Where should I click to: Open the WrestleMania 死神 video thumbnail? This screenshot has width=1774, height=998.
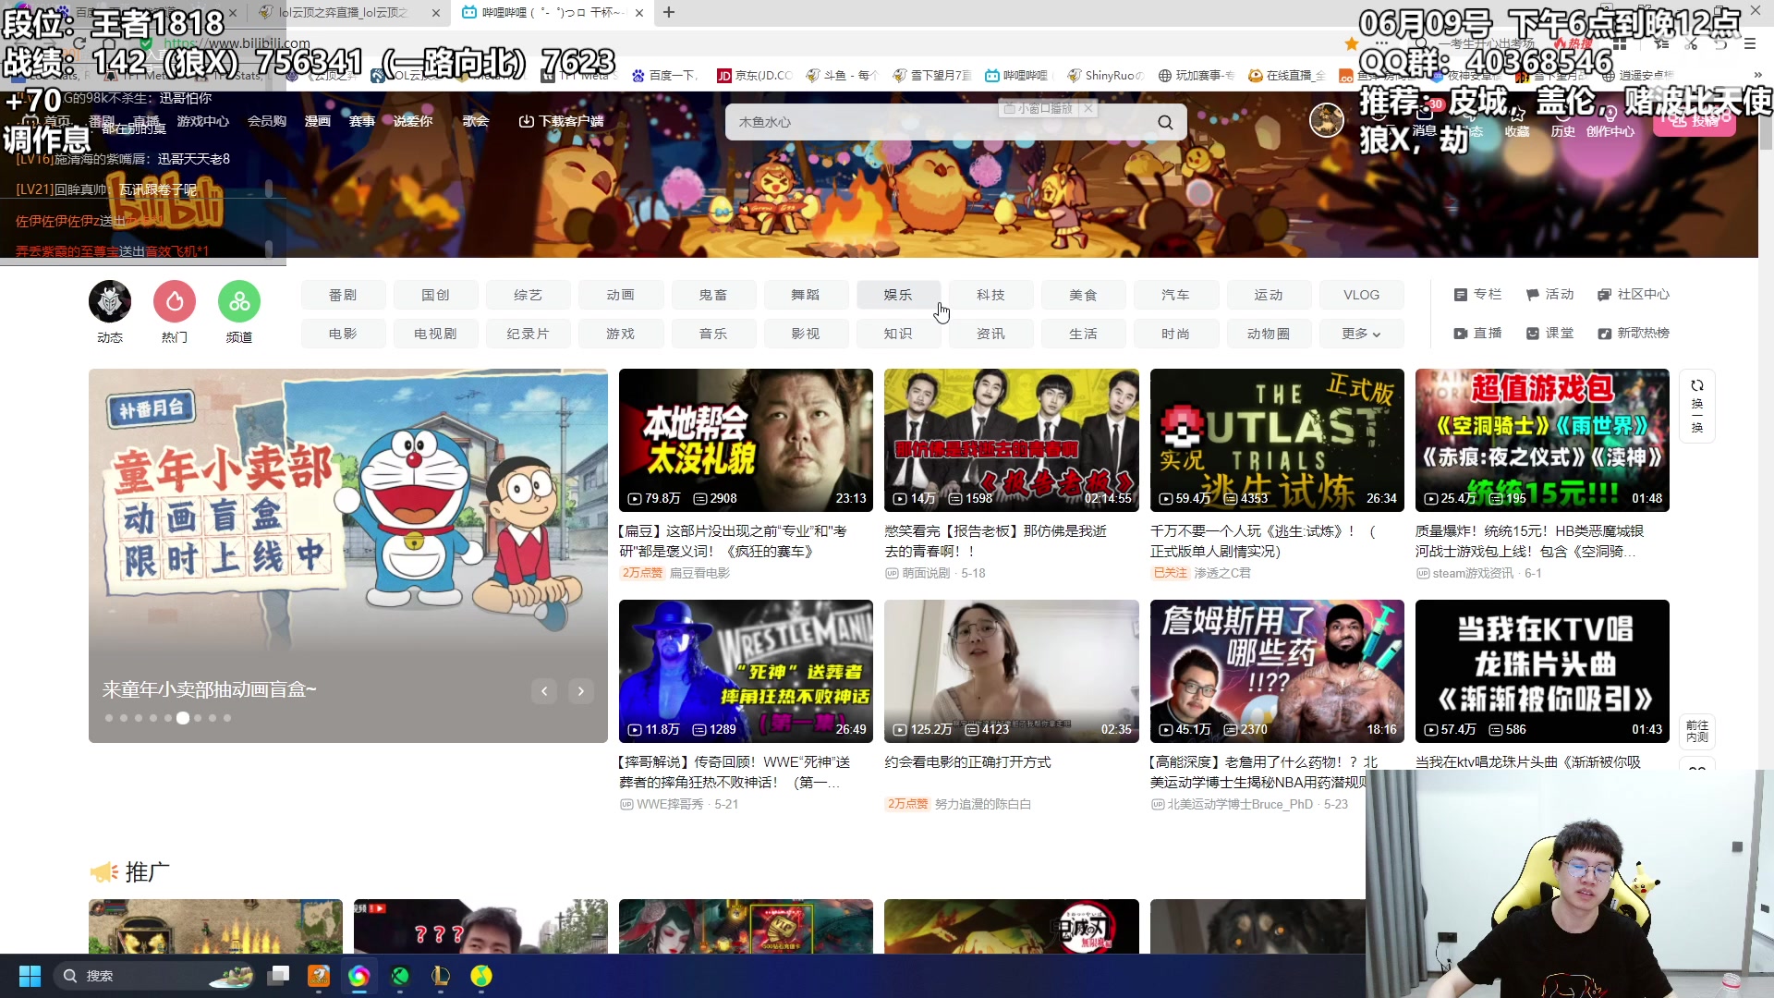tap(746, 671)
